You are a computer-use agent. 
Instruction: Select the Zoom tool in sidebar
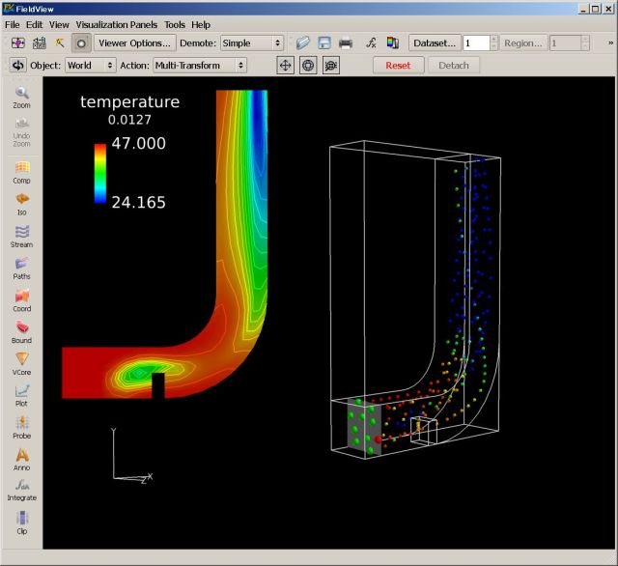21,96
